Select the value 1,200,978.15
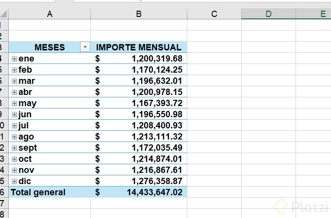Viewport: 331px width, 218px height. click(157, 92)
